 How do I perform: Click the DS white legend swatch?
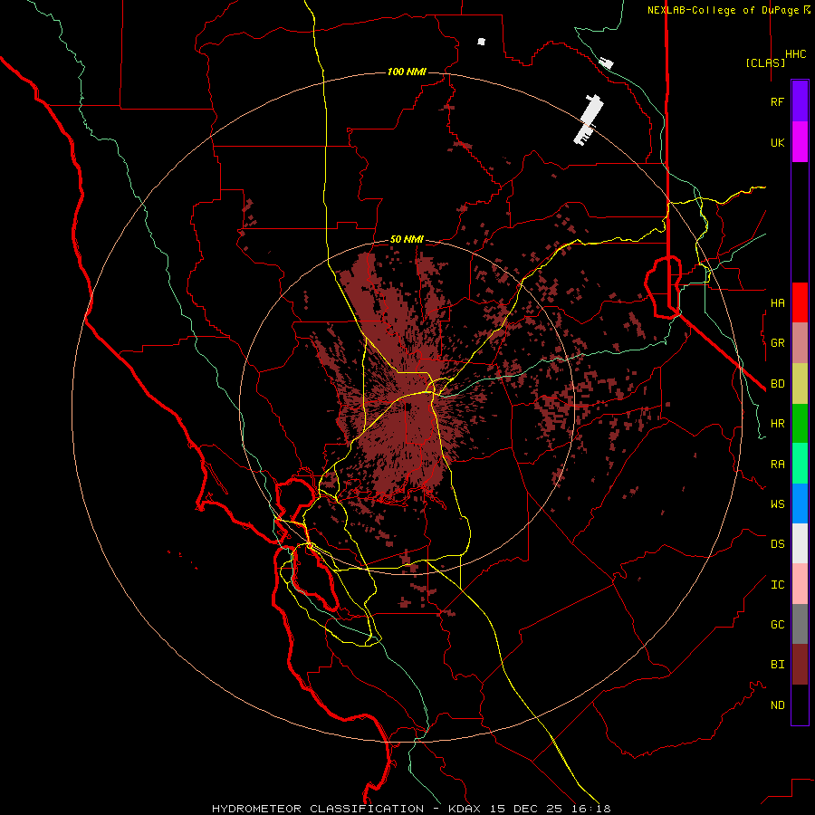coord(800,543)
